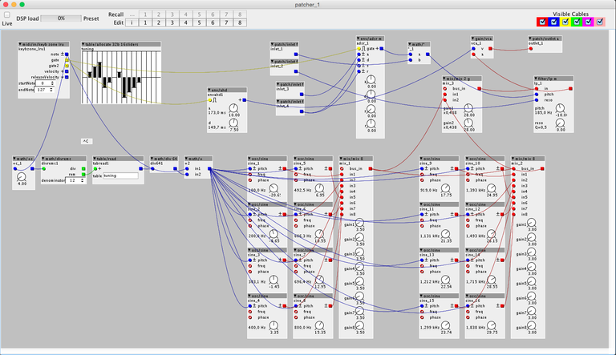This screenshot has height=355, width=616.
Task: Toggle the yellow Visible Cables checkbox
Action: click(x=565, y=22)
